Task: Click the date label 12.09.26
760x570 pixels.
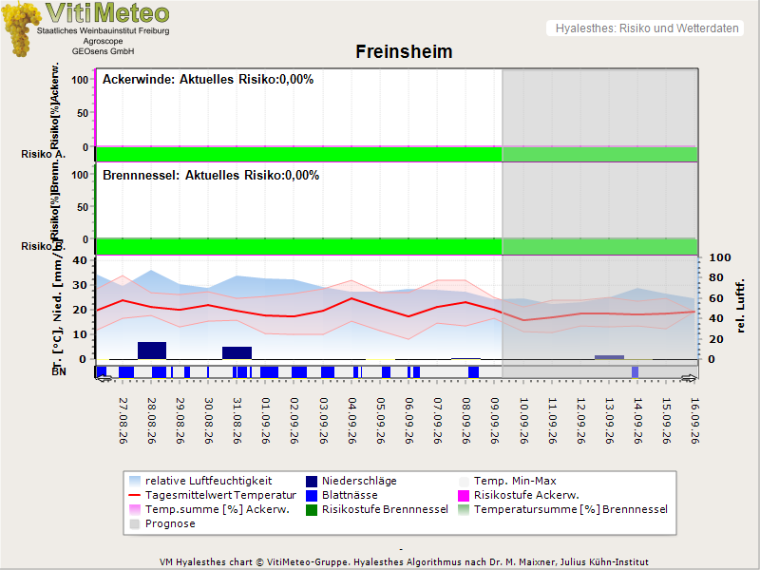Action: click(x=580, y=421)
